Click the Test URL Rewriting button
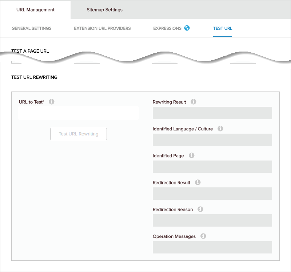The image size is (291, 272). point(78,134)
